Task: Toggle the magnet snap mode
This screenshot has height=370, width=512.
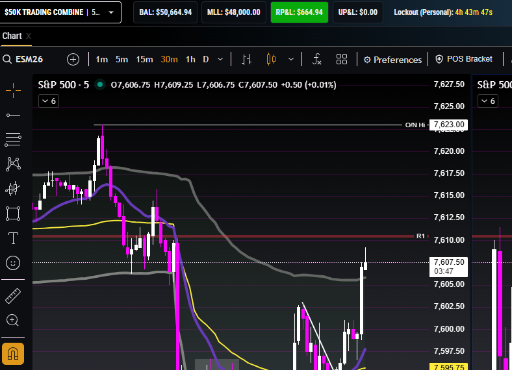Action: pos(13,354)
